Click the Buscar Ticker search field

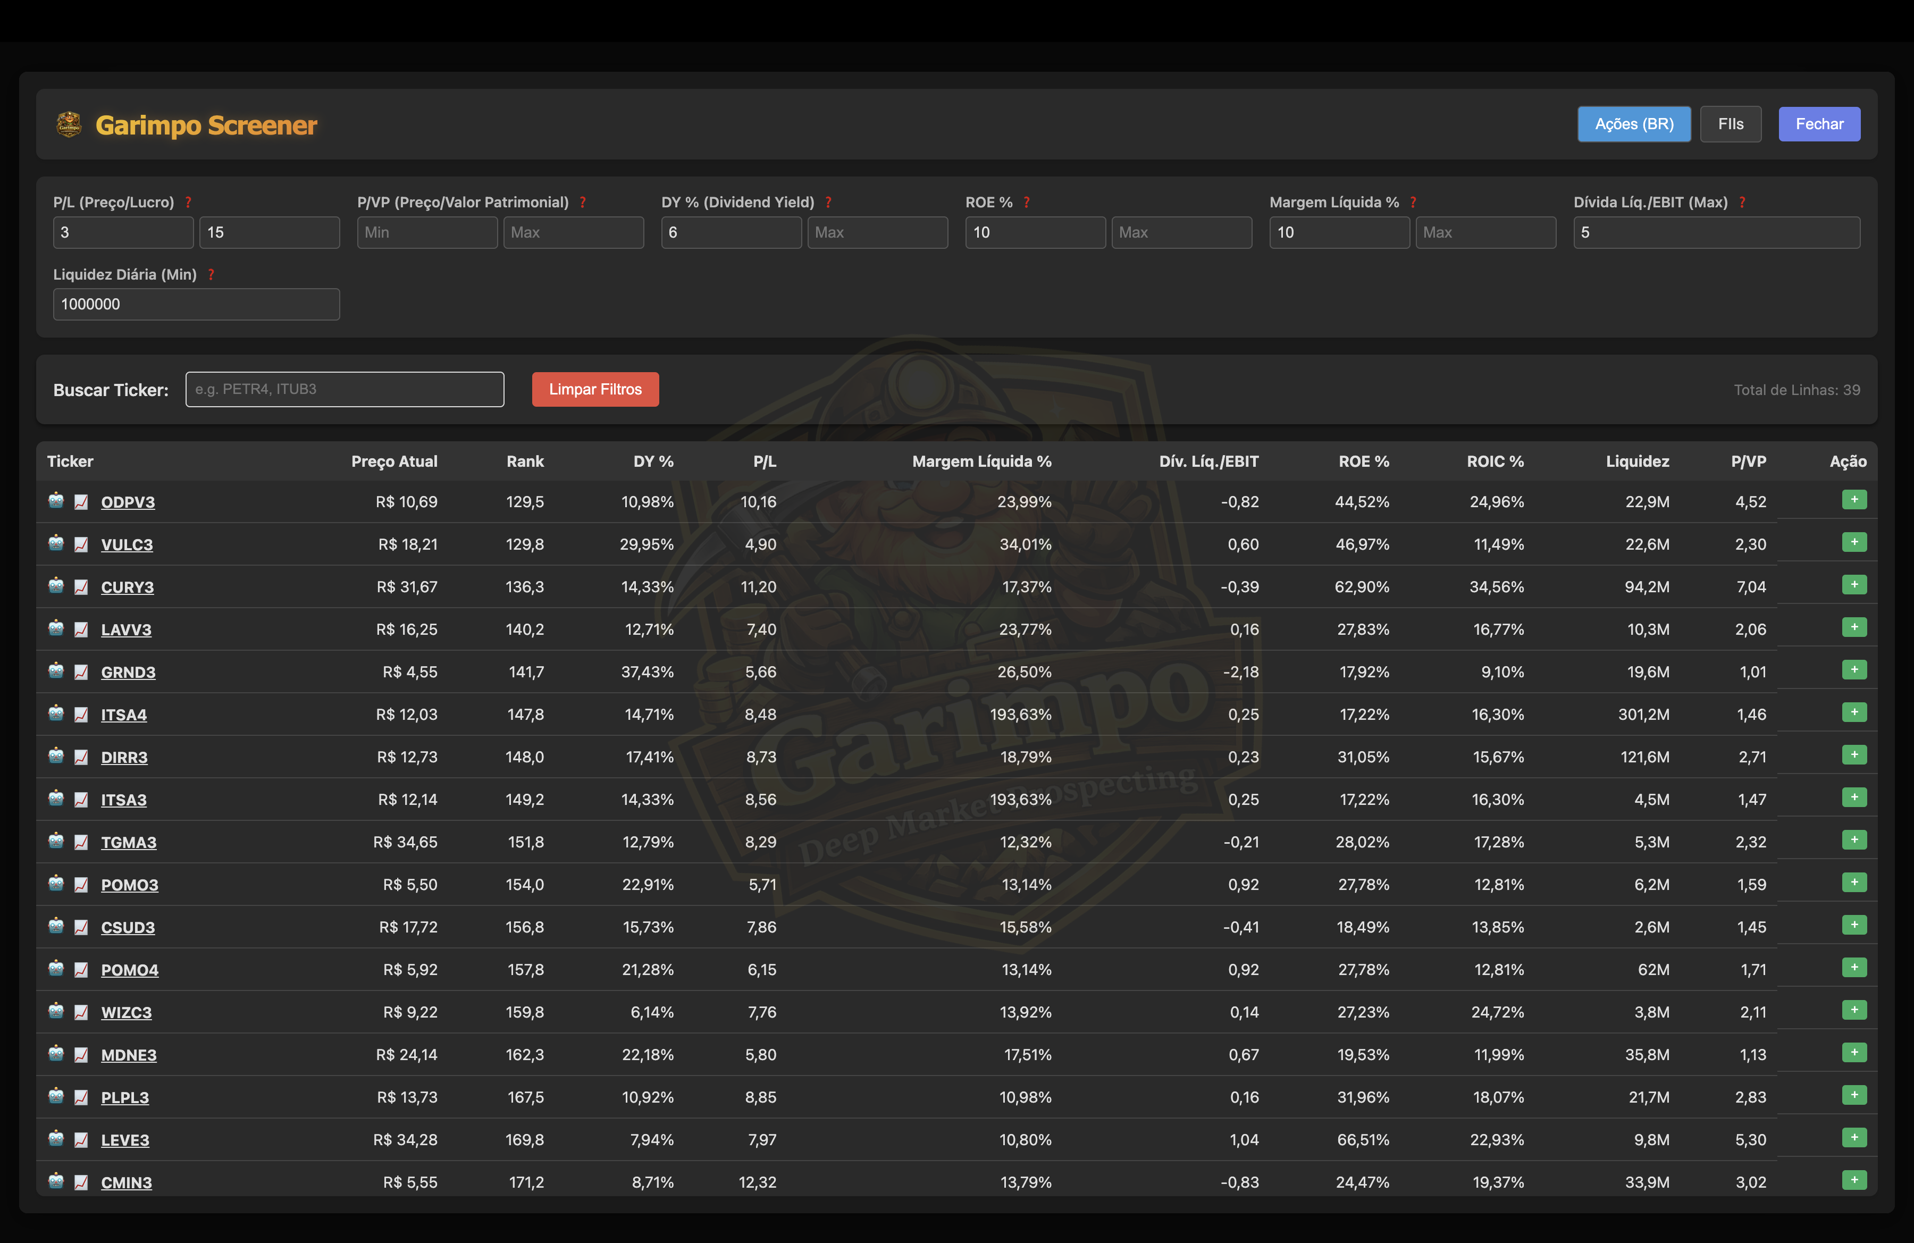click(x=344, y=389)
